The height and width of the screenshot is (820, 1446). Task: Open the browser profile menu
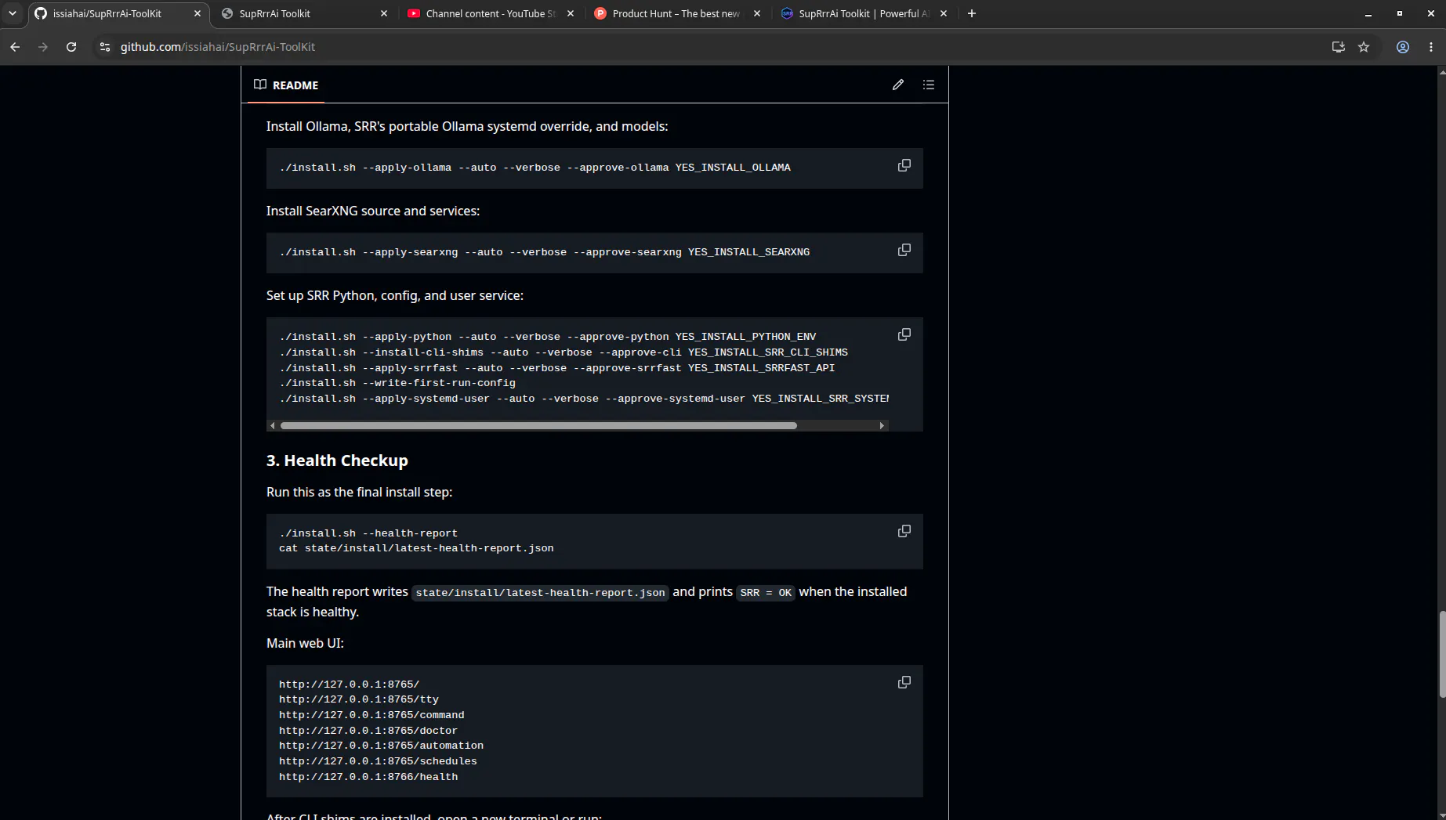pyautogui.click(x=1403, y=47)
